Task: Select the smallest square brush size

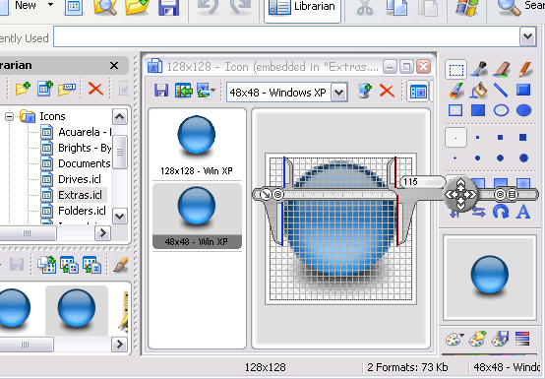Action: point(455,138)
